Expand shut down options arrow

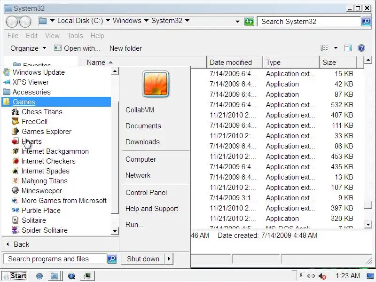(x=169, y=259)
